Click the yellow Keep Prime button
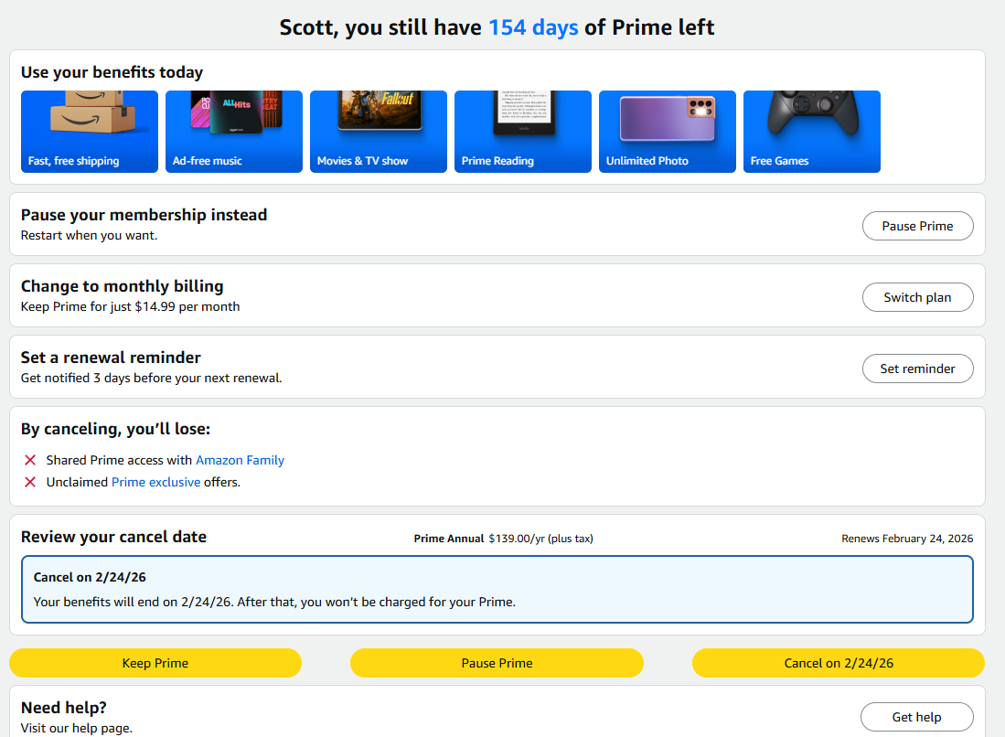1005x737 pixels. coord(155,663)
